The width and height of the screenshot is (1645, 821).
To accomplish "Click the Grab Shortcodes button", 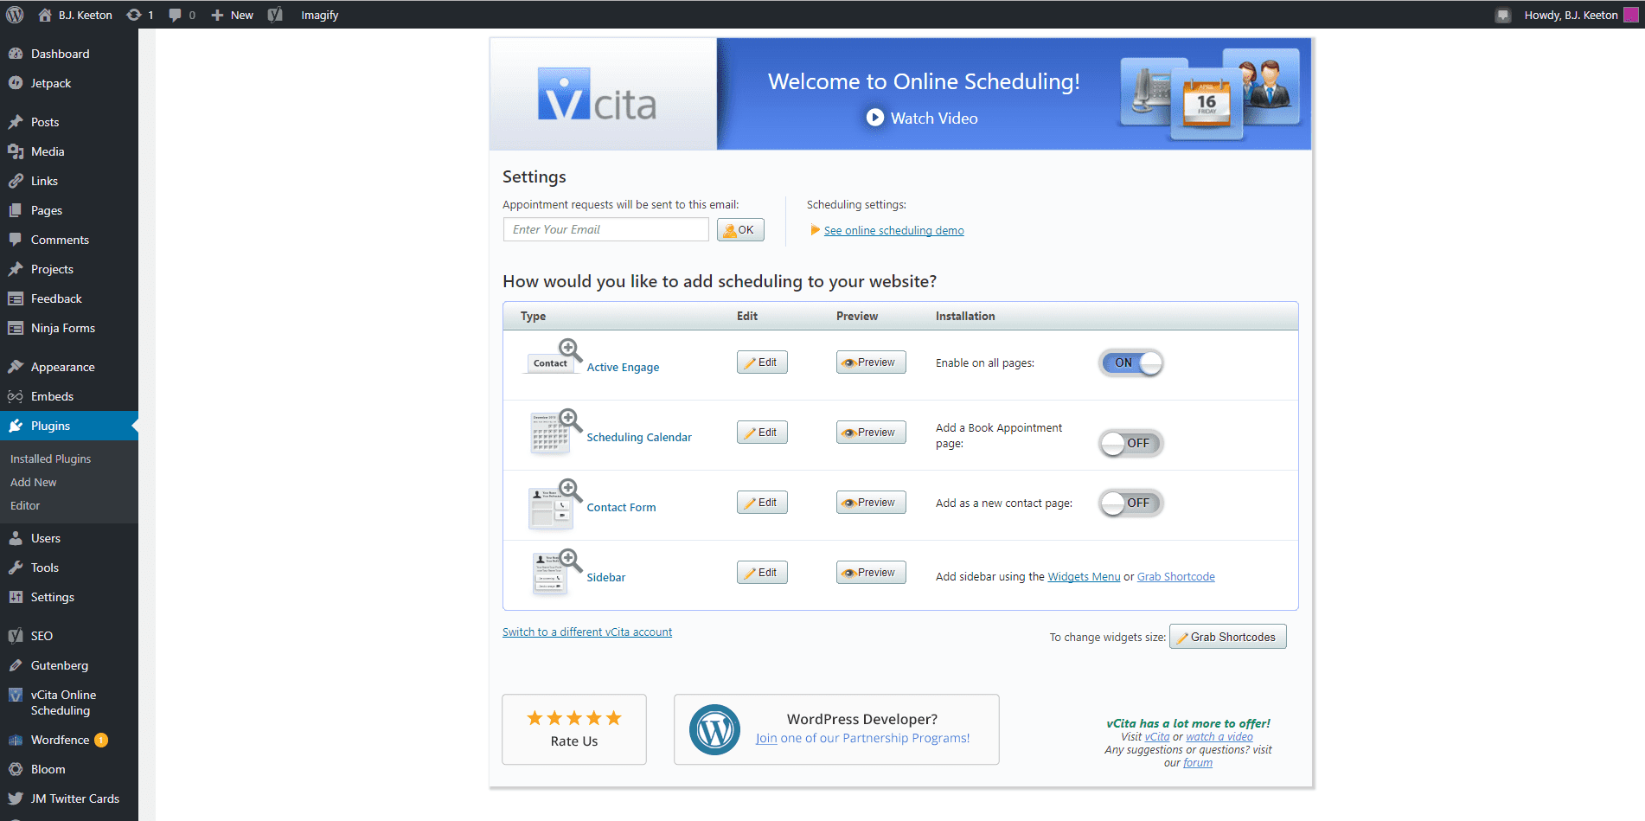I will click(x=1228, y=637).
